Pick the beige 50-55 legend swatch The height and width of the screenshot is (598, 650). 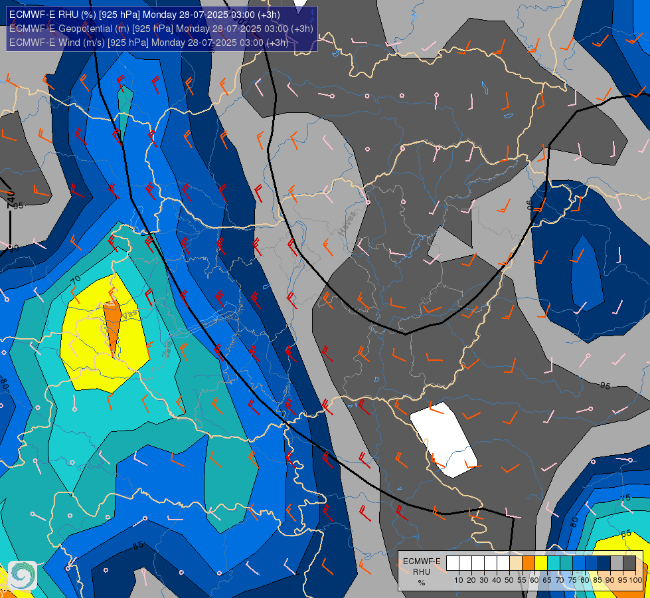click(516, 563)
